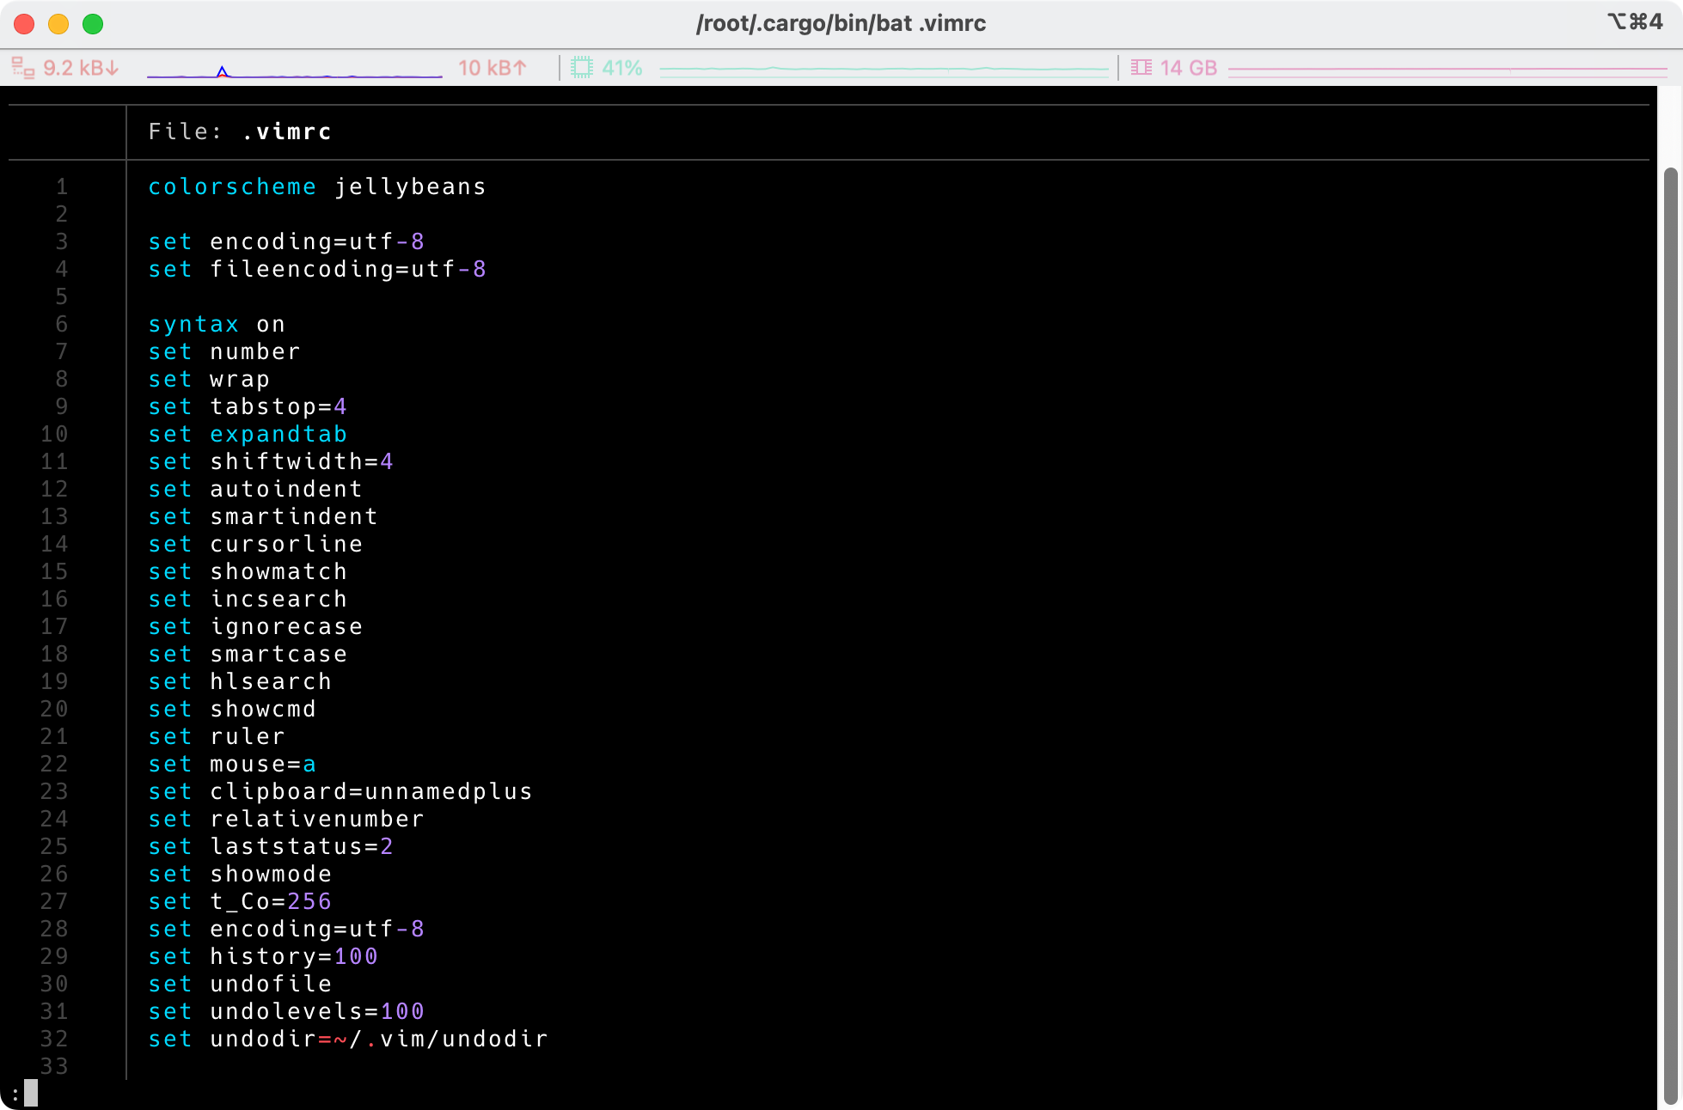Click the yellow minimize window button
Image resolution: width=1683 pixels, height=1110 pixels.
tap(58, 24)
